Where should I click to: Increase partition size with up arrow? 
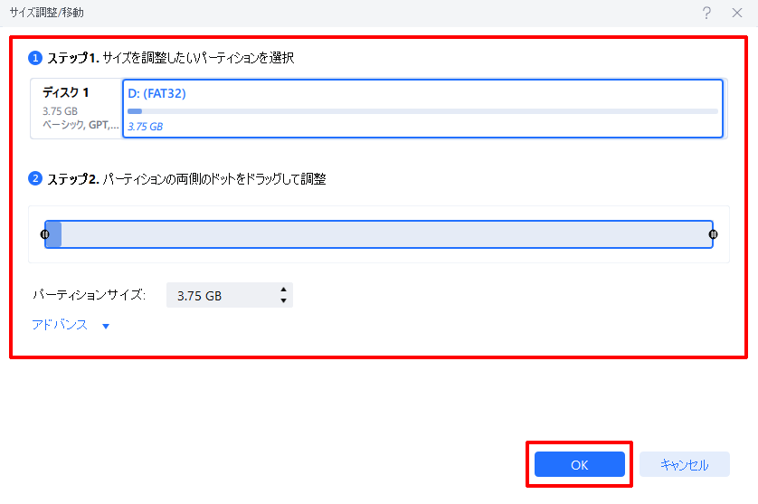[x=284, y=290]
